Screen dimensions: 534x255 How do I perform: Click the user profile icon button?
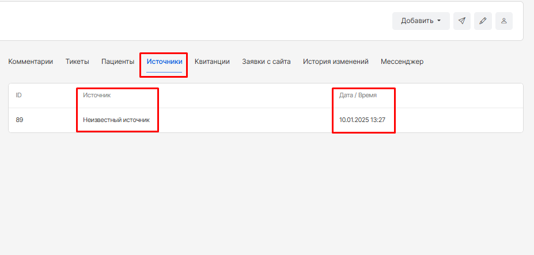tap(504, 21)
